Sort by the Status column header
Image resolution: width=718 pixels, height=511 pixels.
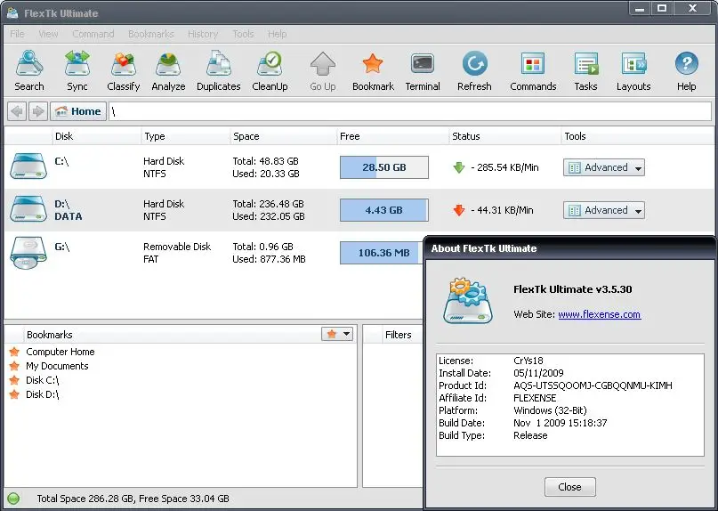505,136
